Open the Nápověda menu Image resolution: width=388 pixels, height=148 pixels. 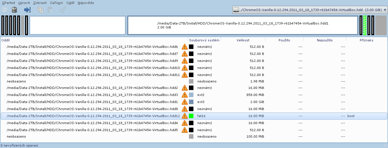(x=86, y=3)
